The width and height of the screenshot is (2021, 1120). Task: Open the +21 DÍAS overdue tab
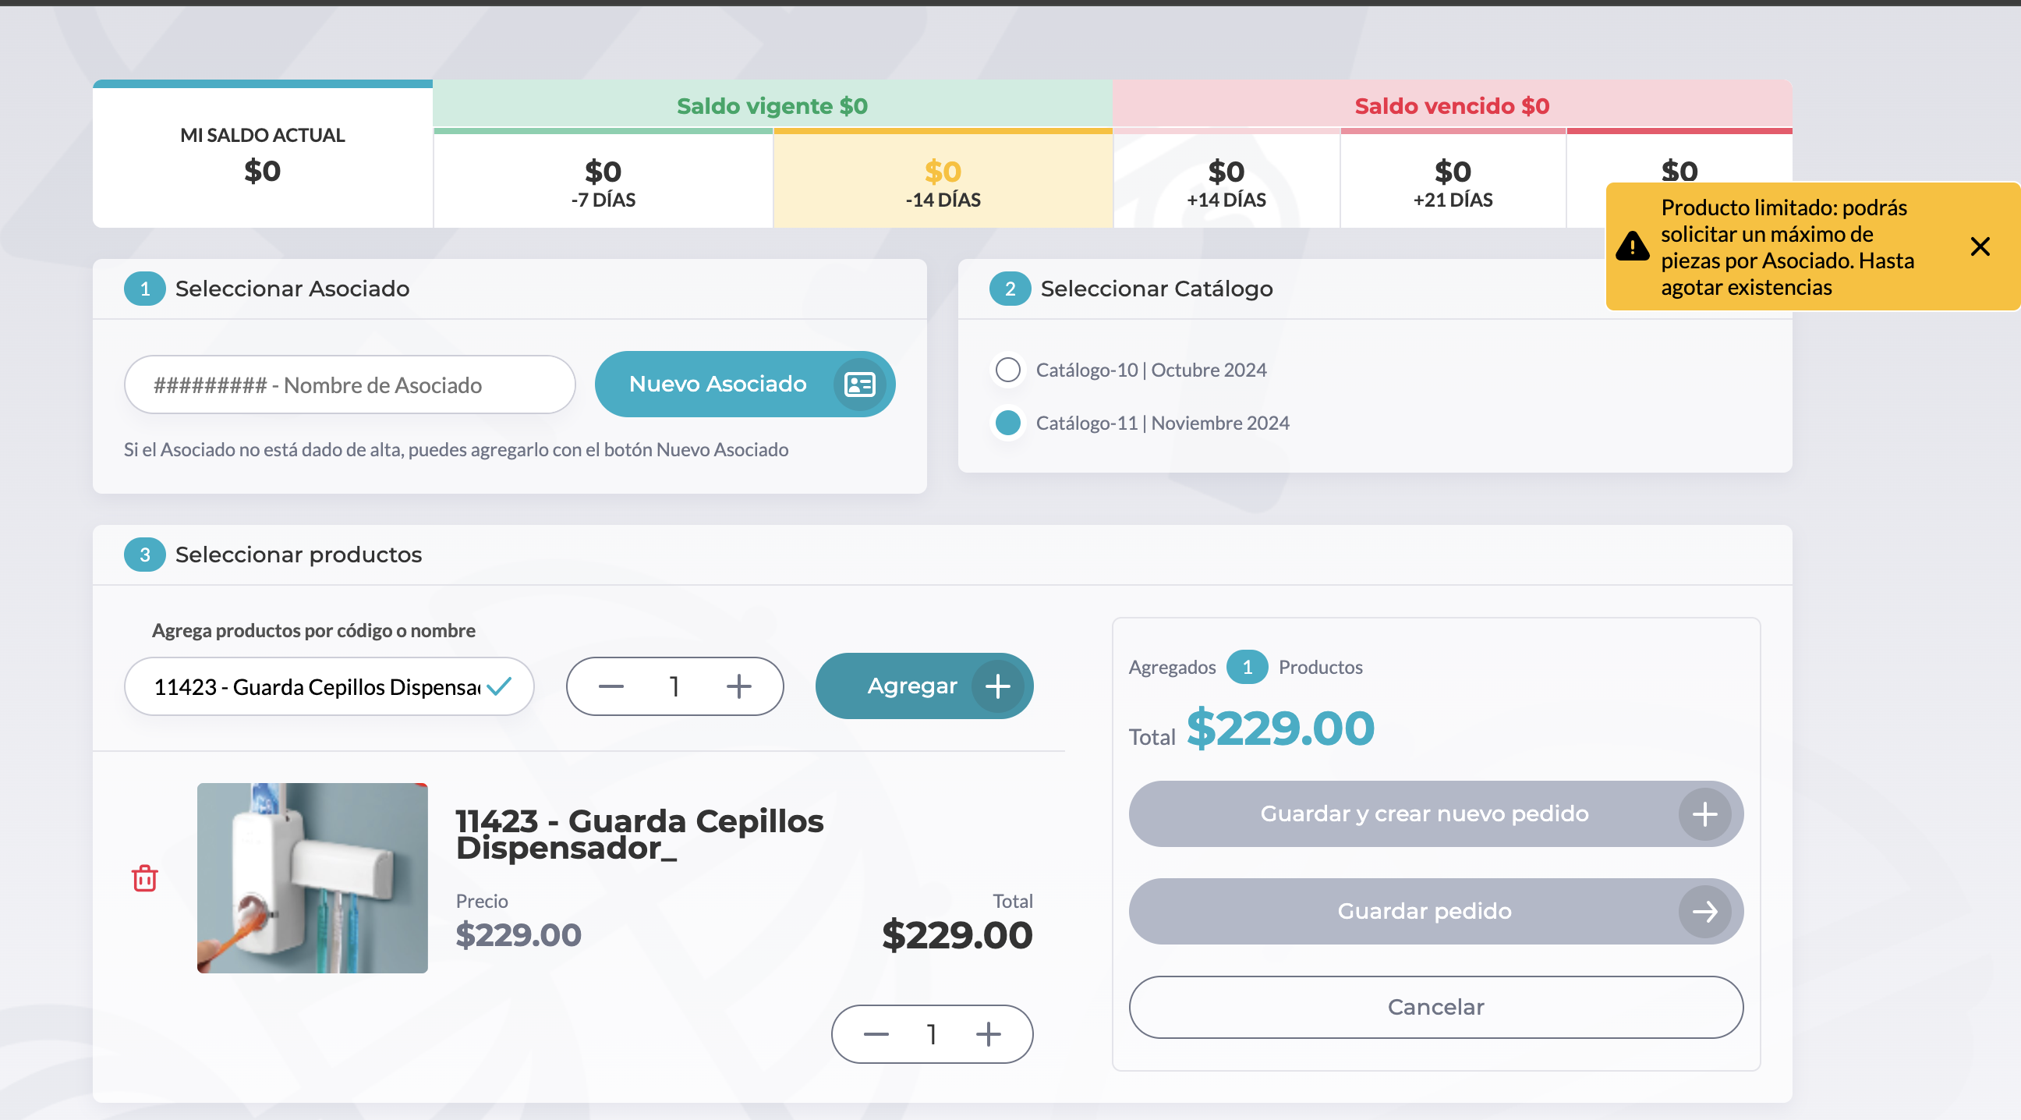[1452, 180]
